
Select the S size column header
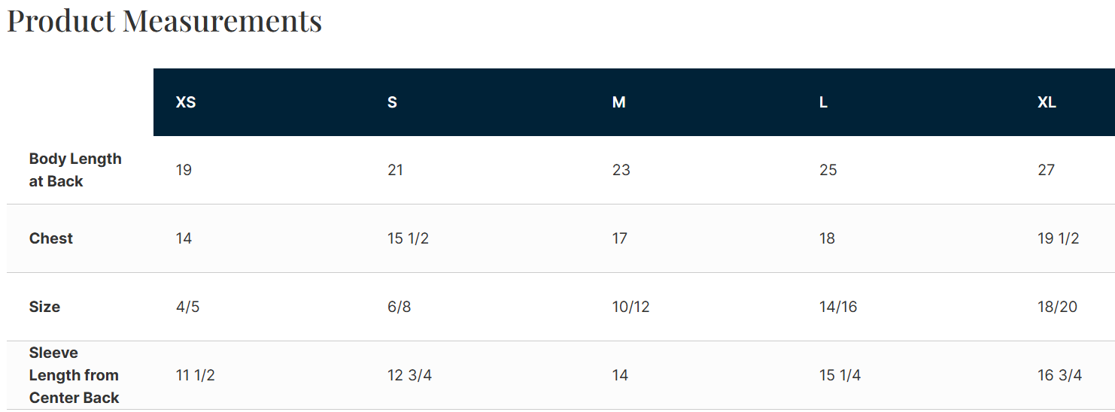point(392,102)
